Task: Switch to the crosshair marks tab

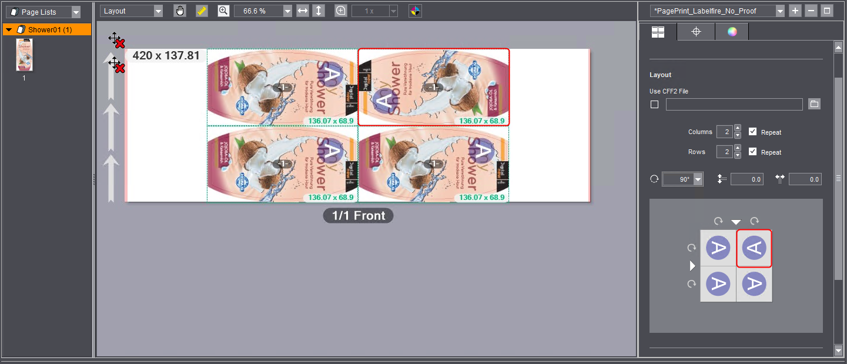Action: [x=696, y=32]
